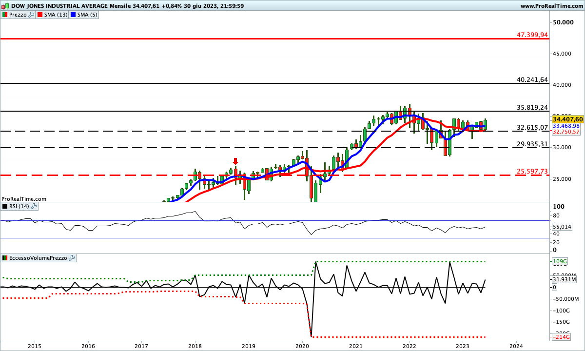
Task: Select the RSI (14) panel label
Action: 19,206
